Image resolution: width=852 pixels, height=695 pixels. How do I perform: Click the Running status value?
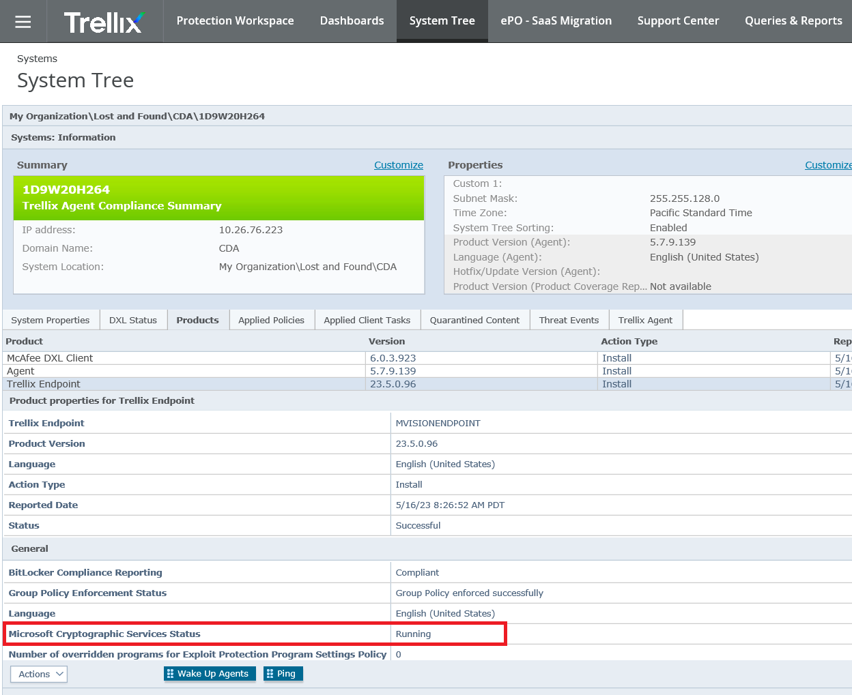coord(413,634)
